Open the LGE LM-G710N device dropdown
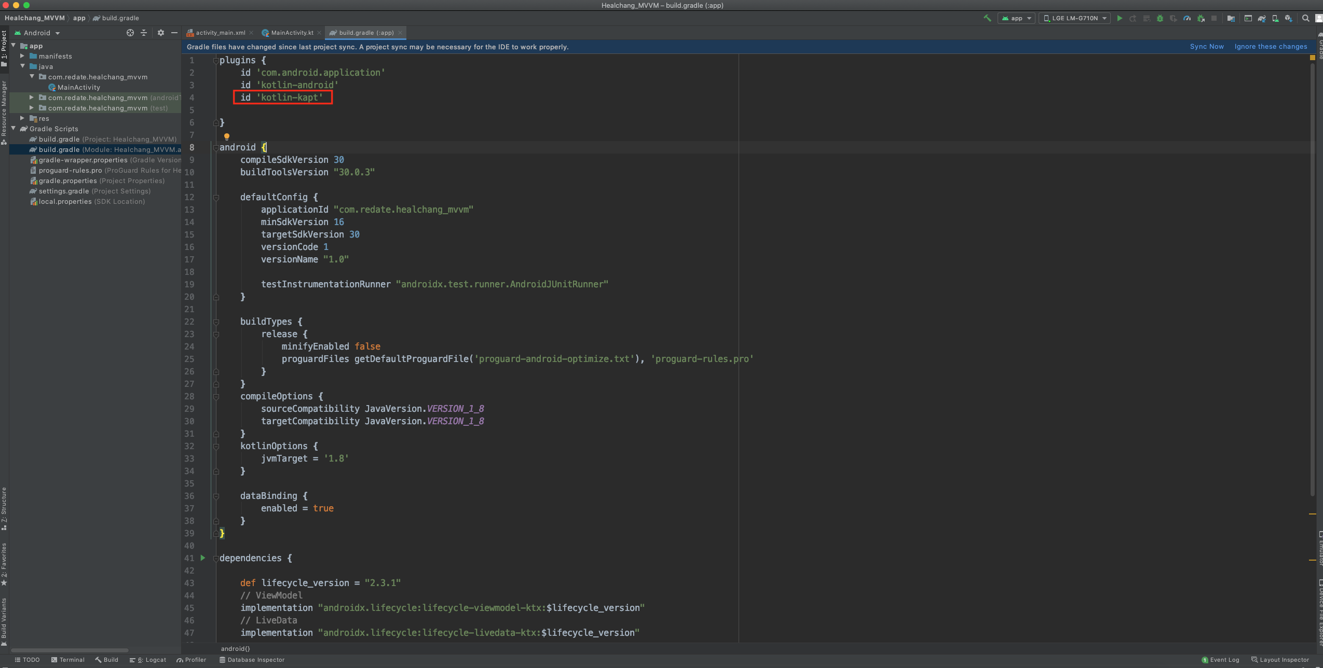The width and height of the screenshot is (1323, 668). tap(1075, 18)
